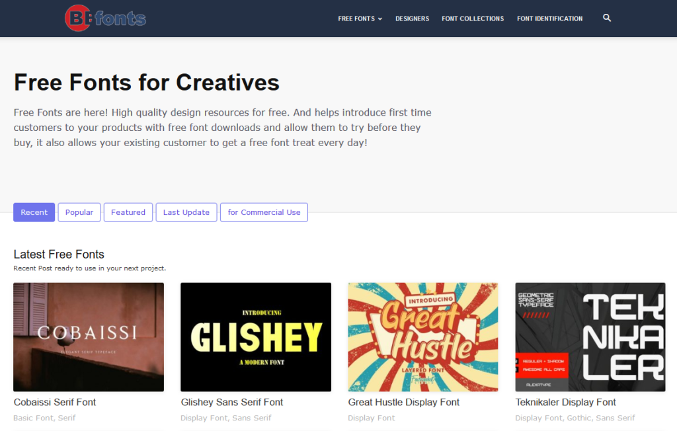The height and width of the screenshot is (431, 677).
Task: Click the BBfonts logo
Action: click(x=105, y=19)
